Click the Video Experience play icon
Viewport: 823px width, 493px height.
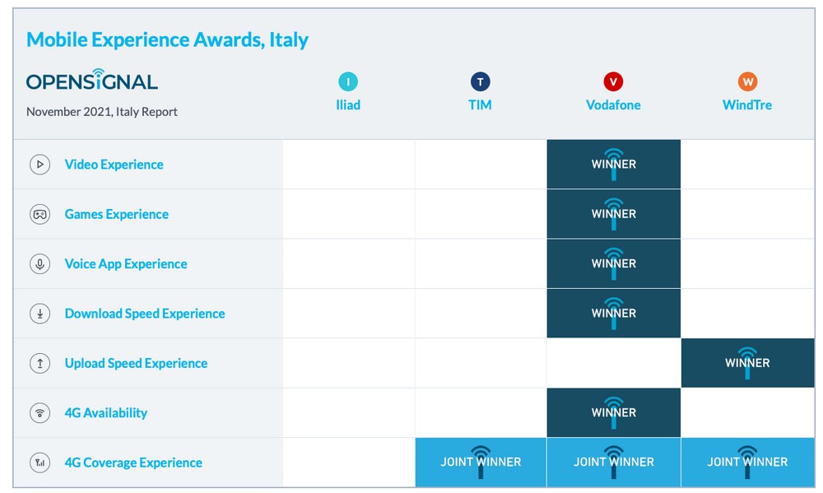40,165
